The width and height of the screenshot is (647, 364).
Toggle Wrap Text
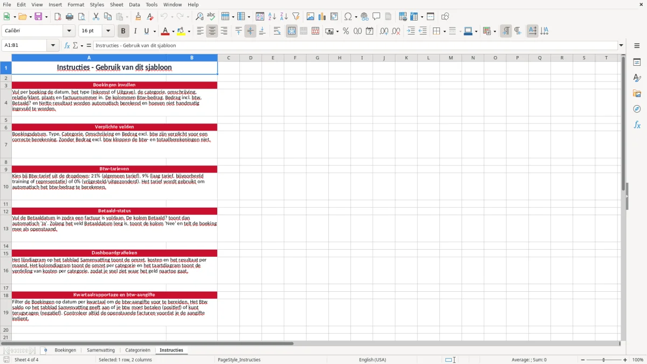point(277,31)
